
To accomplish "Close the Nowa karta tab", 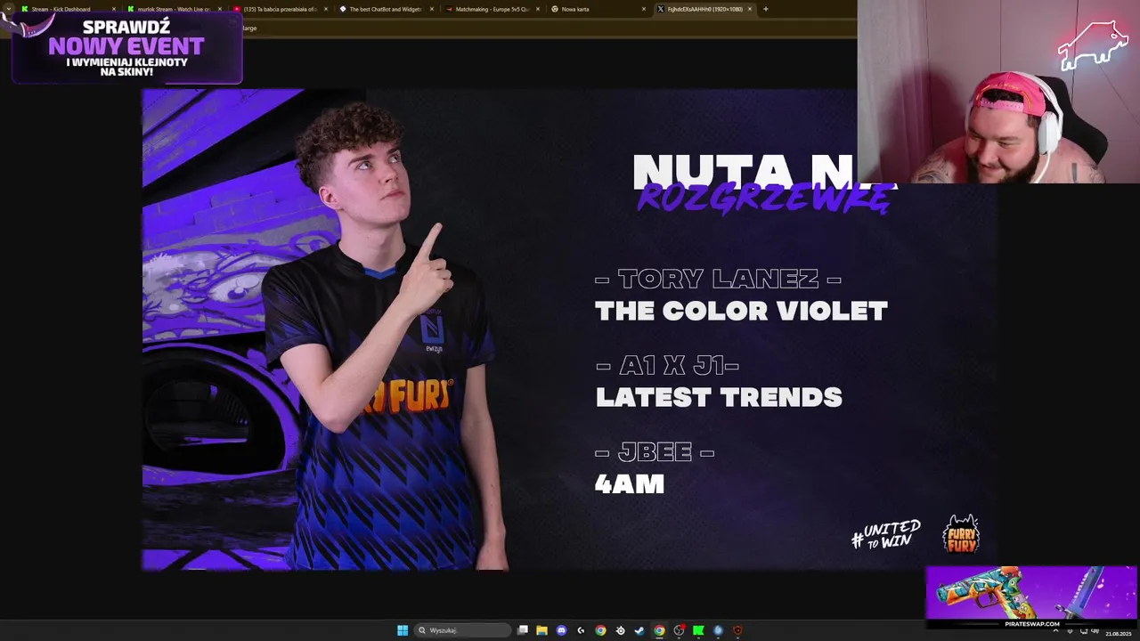I will pos(644,9).
